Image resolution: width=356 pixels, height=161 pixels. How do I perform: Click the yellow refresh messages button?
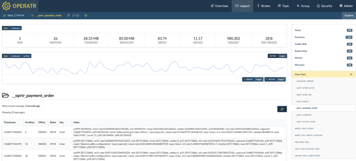[282, 109]
